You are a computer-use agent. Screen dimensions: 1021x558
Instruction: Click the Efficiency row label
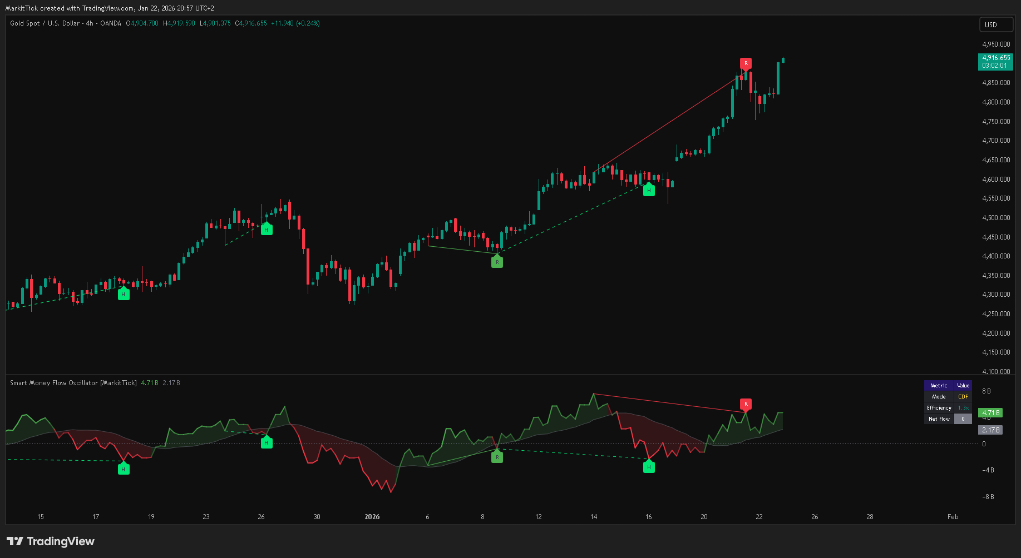pyautogui.click(x=939, y=408)
